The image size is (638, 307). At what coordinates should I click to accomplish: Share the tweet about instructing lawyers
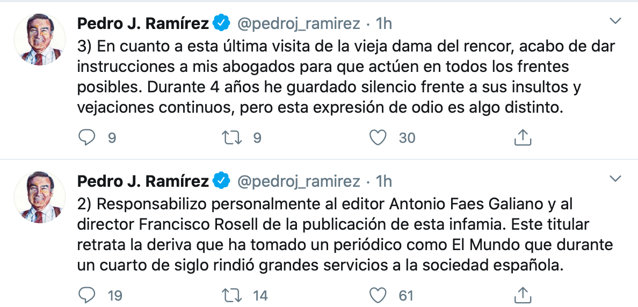point(523,138)
